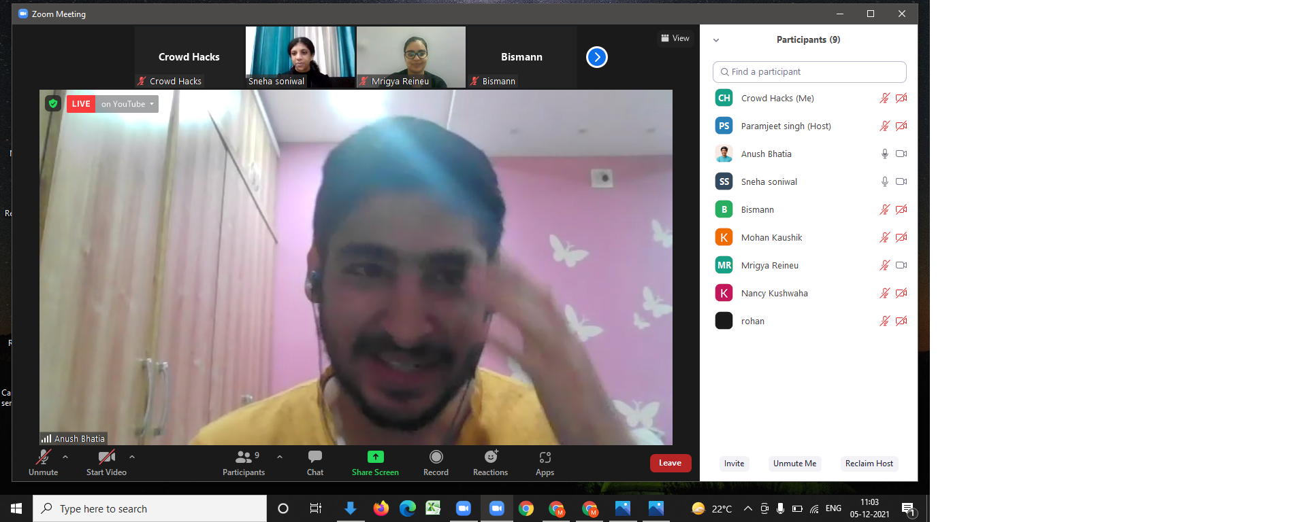The width and height of the screenshot is (1307, 522).
Task: Select Mrigya Reineu video thumbnail
Action: coord(411,57)
